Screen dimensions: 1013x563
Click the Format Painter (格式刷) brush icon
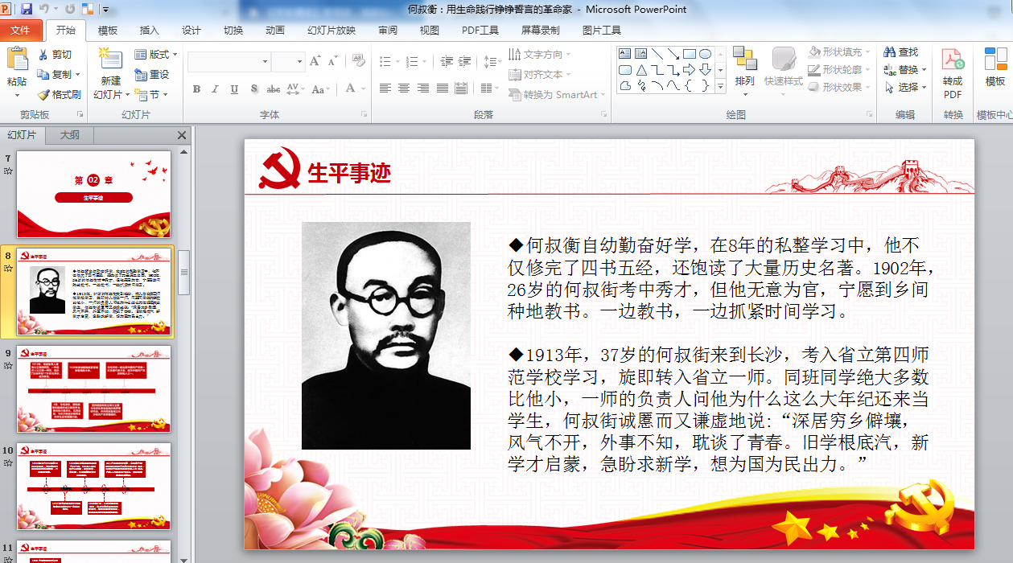point(43,94)
